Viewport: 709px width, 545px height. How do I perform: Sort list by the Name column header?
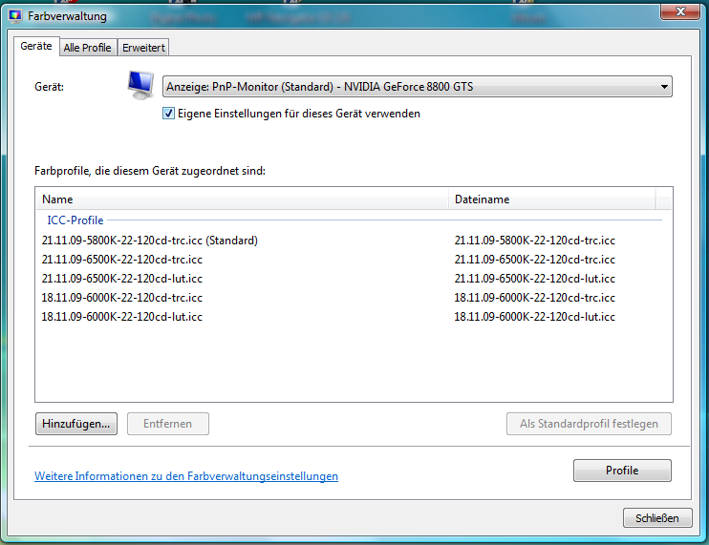click(x=241, y=199)
